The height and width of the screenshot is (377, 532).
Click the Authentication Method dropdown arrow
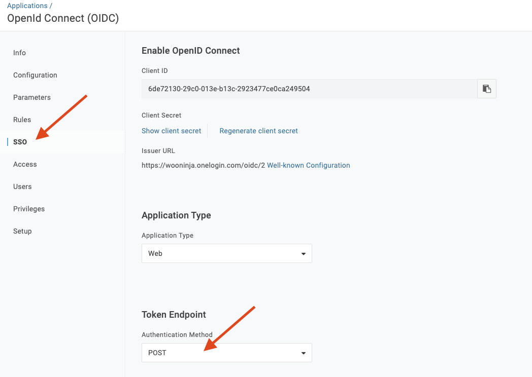[x=304, y=353]
